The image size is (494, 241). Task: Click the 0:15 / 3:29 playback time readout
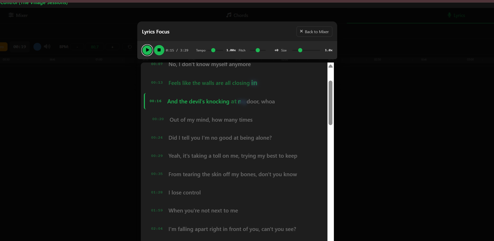point(177,50)
